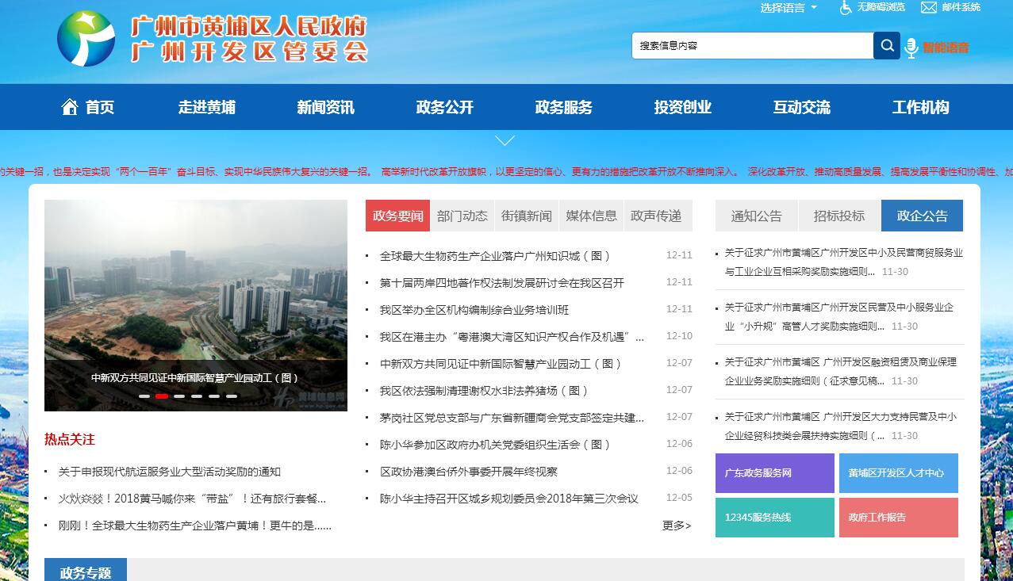Select the first carousel indicator dot
This screenshot has height=581, width=1013.
(x=144, y=396)
